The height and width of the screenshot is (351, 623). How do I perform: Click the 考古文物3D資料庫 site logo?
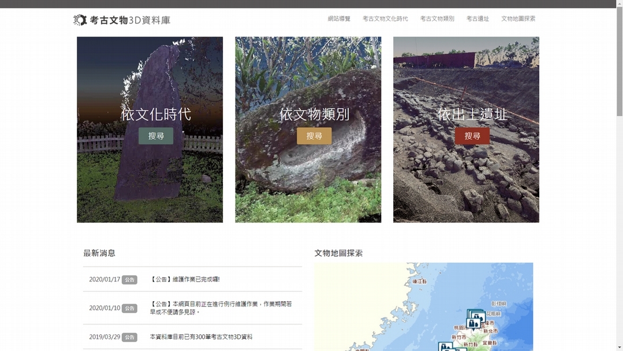(x=122, y=20)
